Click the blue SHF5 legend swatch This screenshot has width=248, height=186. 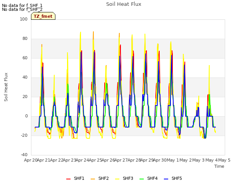point(166,179)
